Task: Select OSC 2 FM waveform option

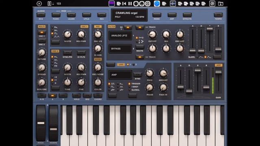Action: [53, 66]
